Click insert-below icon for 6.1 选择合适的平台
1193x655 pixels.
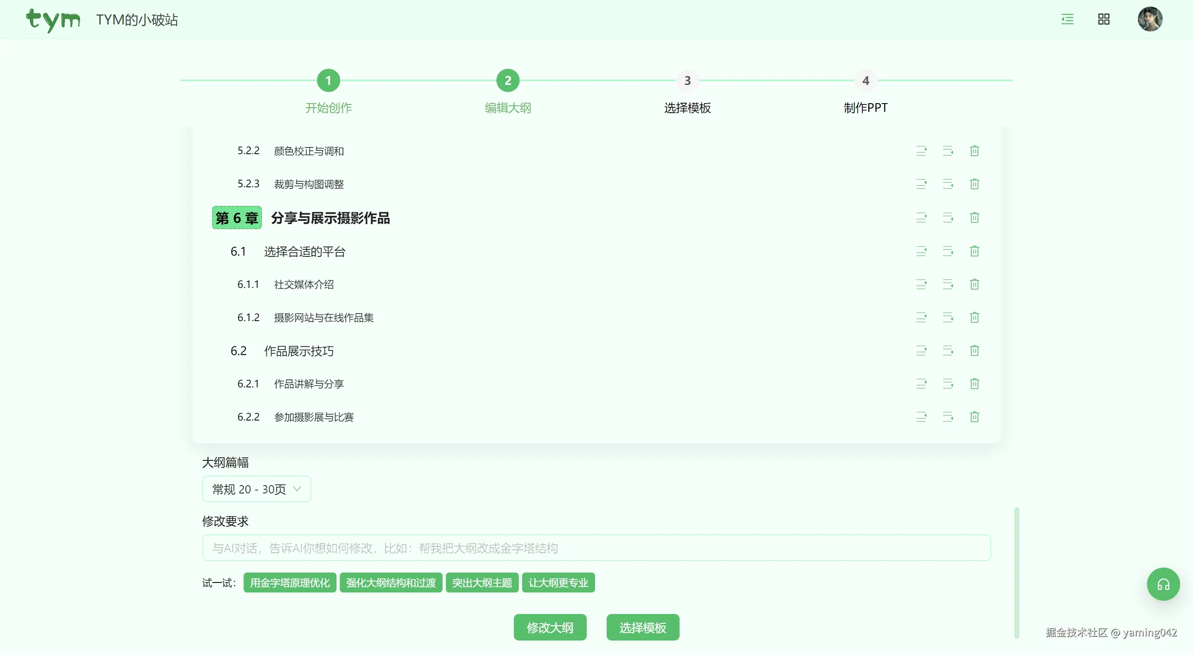(x=948, y=251)
